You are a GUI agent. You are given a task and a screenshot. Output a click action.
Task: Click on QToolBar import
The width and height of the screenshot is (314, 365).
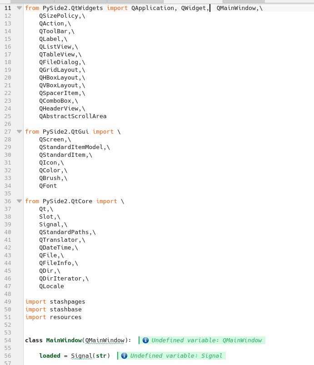(53, 31)
